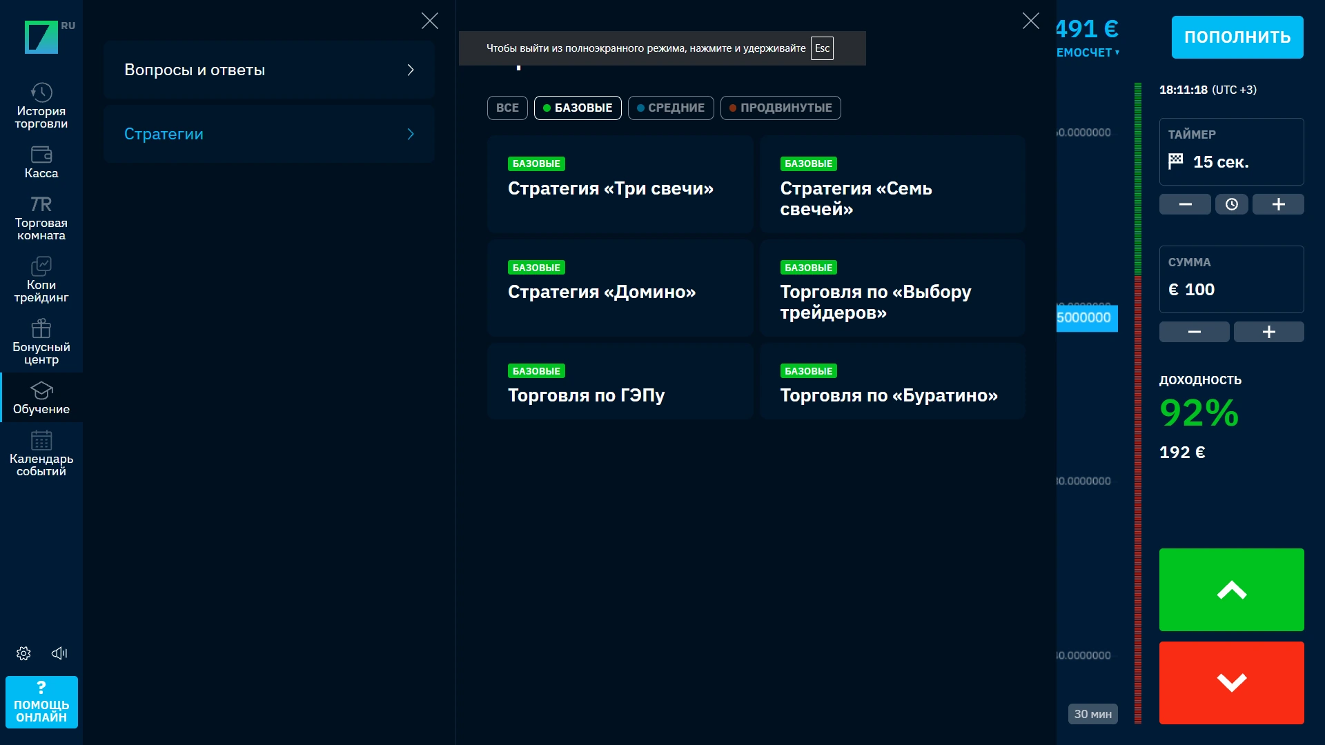
Task: Click the ТАЙМЕР 15 сек. field
Action: (1232, 152)
